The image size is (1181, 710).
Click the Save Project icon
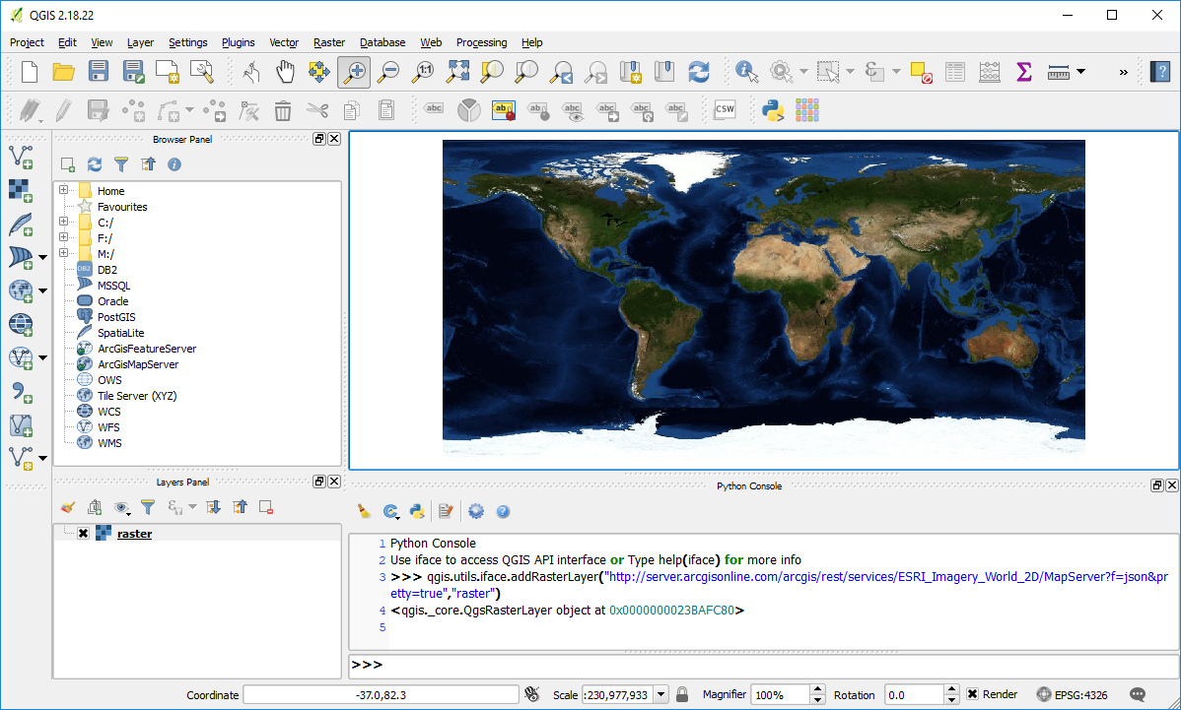point(99,71)
